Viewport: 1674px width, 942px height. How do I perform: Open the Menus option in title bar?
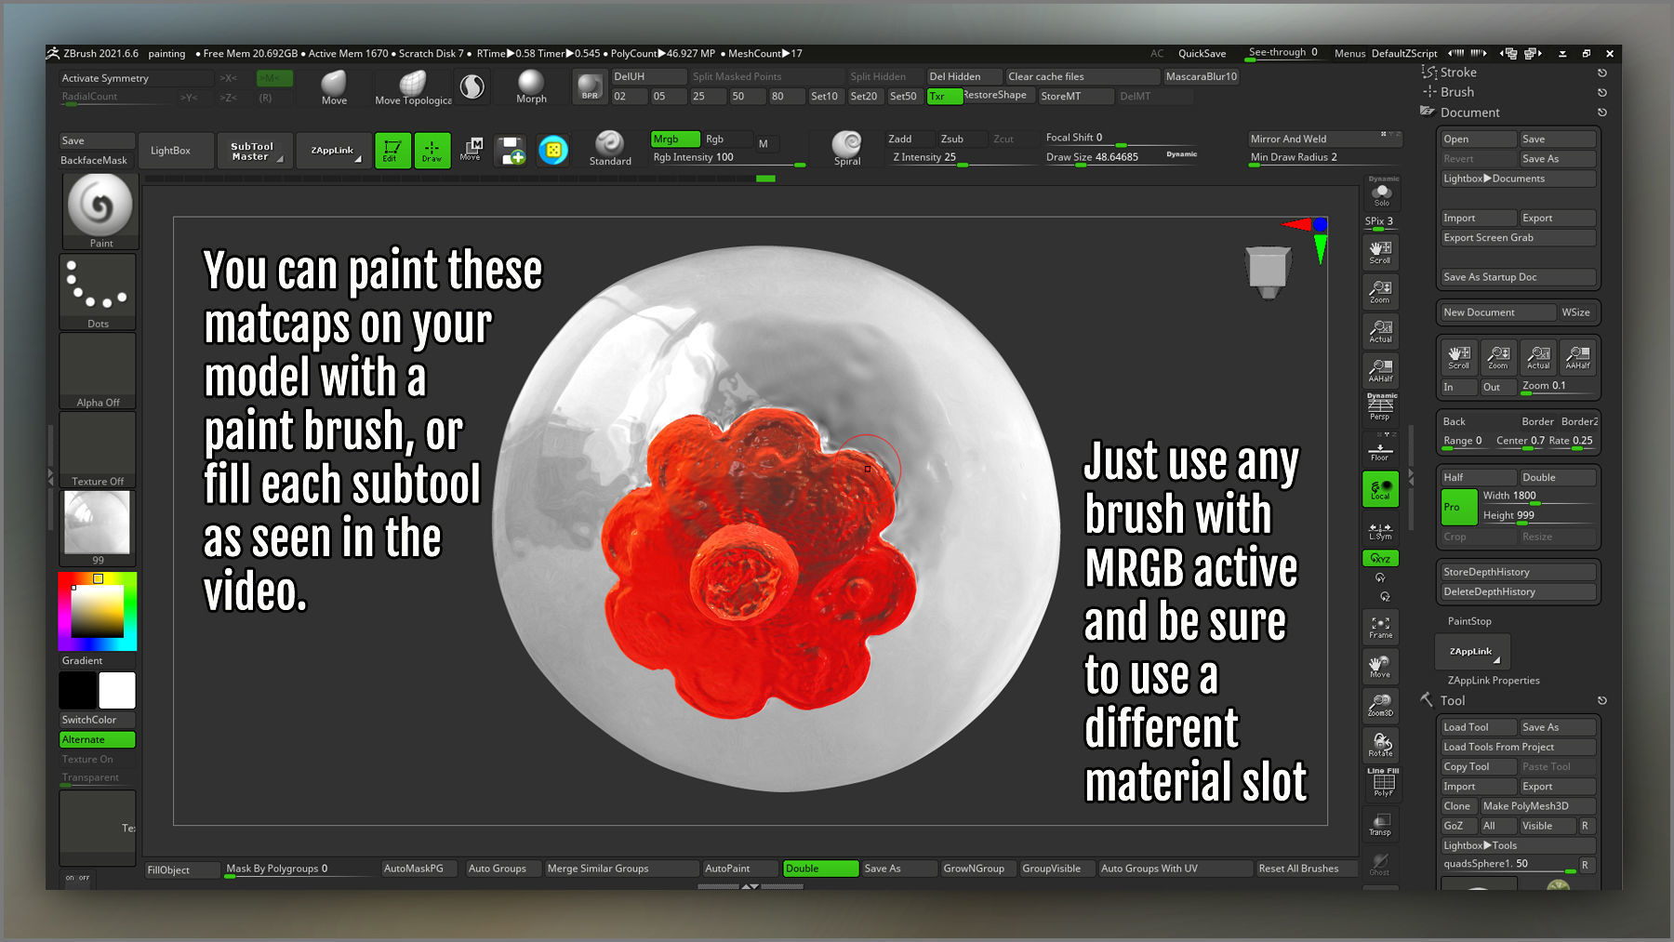point(1349,53)
